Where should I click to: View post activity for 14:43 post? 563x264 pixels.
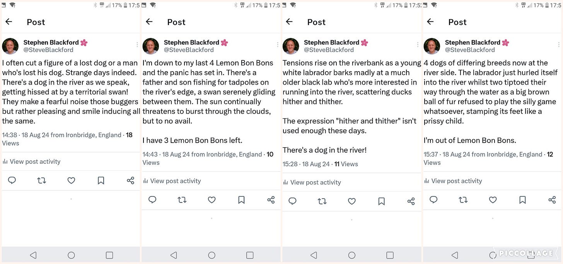point(172,181)
